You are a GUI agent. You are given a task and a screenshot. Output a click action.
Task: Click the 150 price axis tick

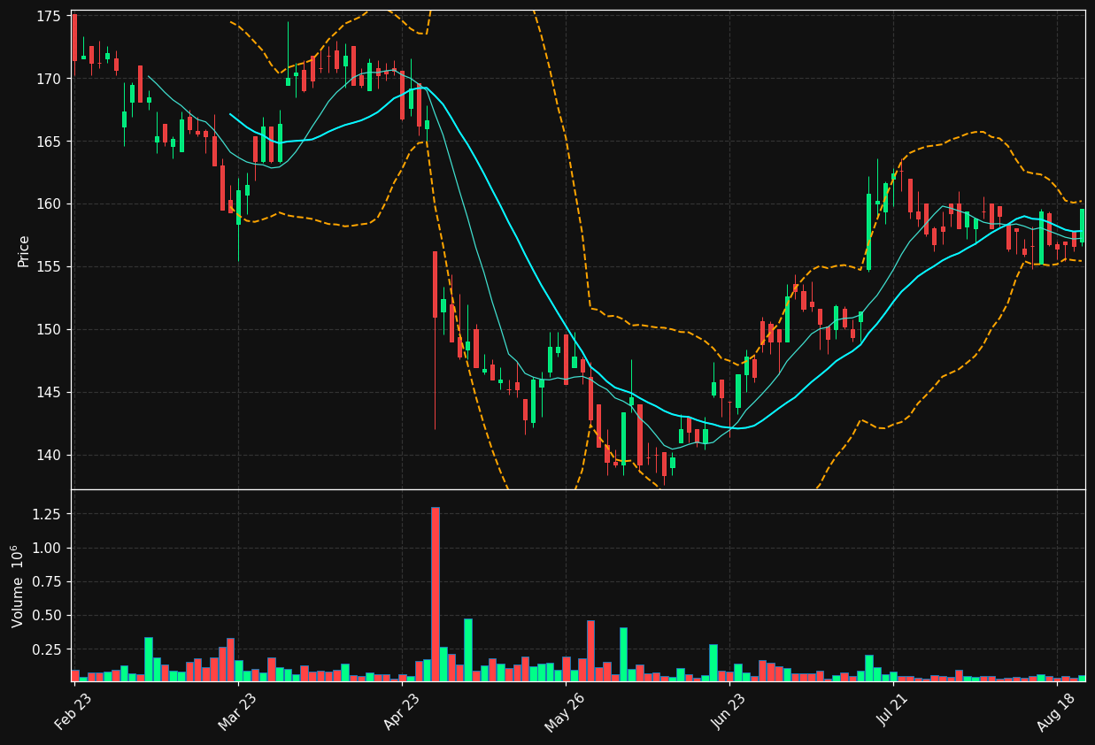pos(49,330)
